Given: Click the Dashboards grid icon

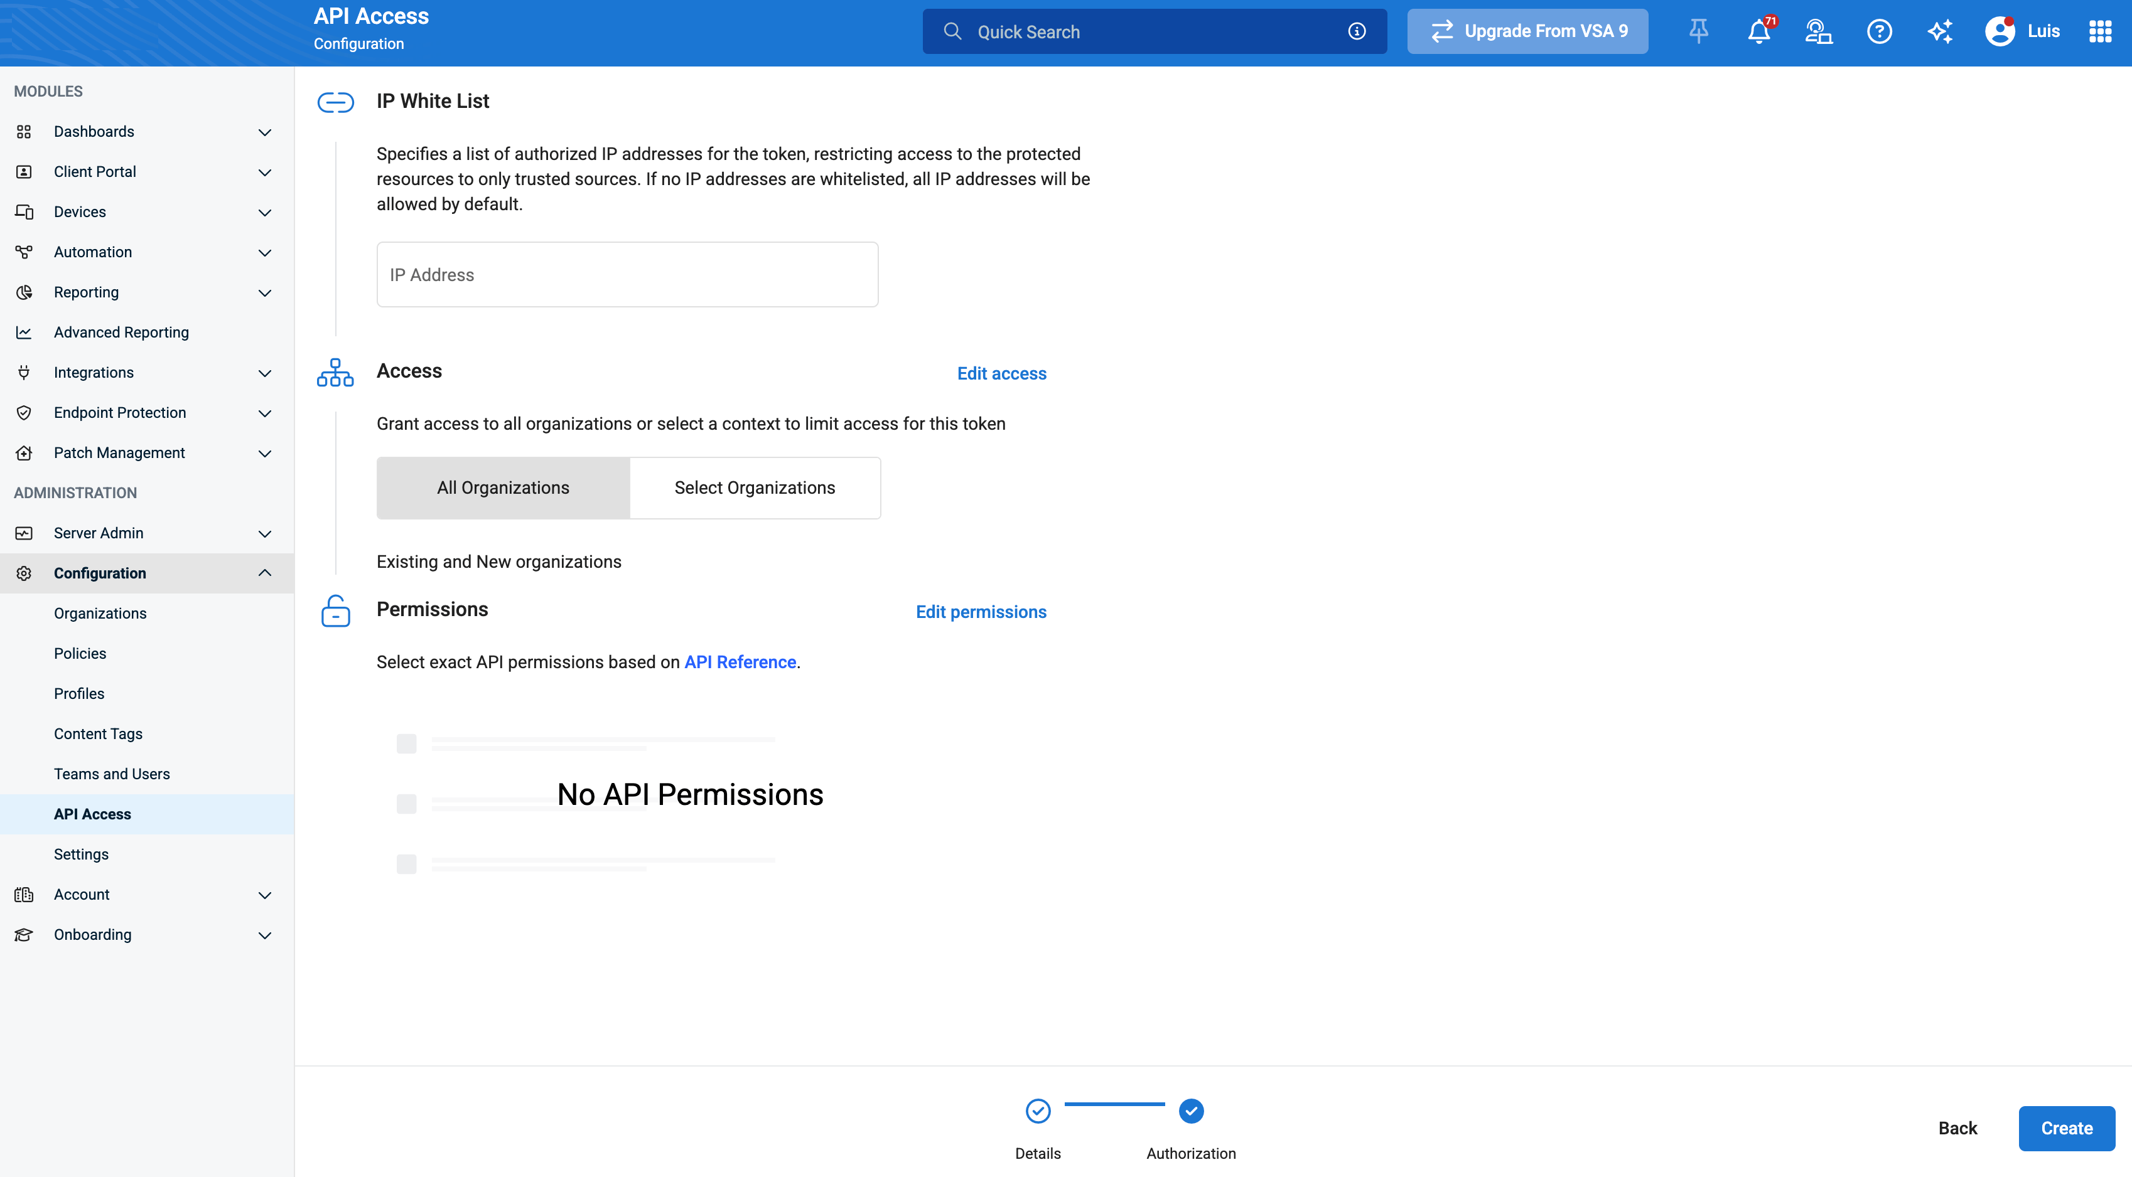Looking at the screenshot, I should pyautogui.click(x=24, y=132).
